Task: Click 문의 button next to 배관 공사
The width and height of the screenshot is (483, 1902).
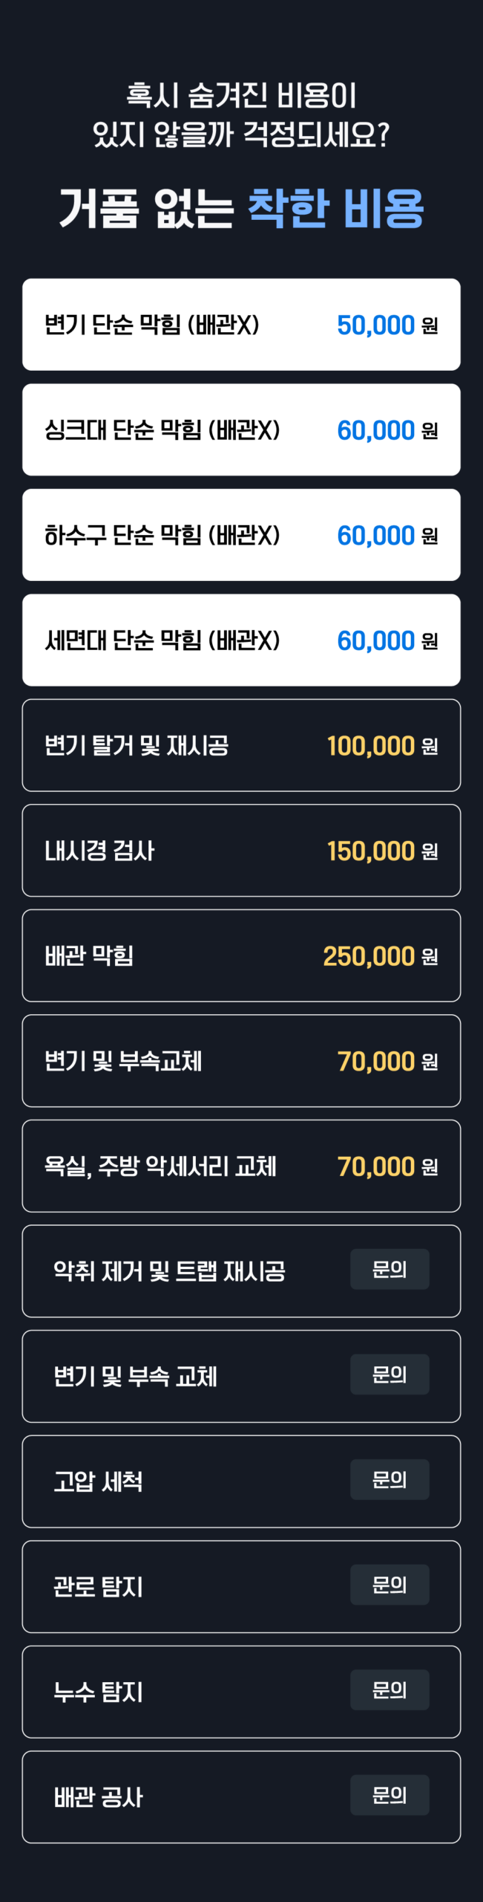Action: pyautogui.click(x=390, y=1795)
